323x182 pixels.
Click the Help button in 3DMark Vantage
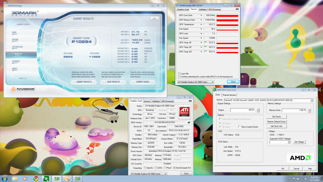(x=154, y=19)
